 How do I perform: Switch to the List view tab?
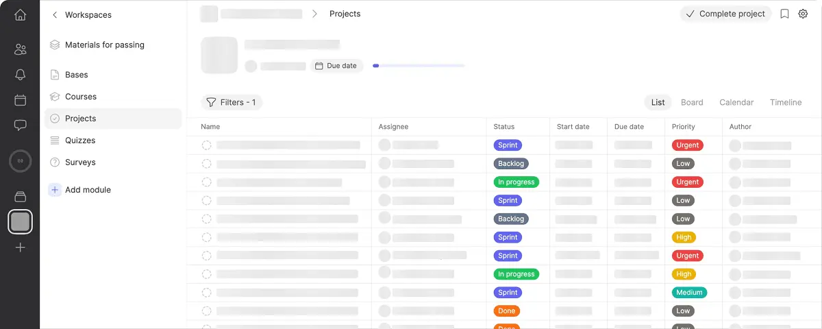tap(658, 102)
